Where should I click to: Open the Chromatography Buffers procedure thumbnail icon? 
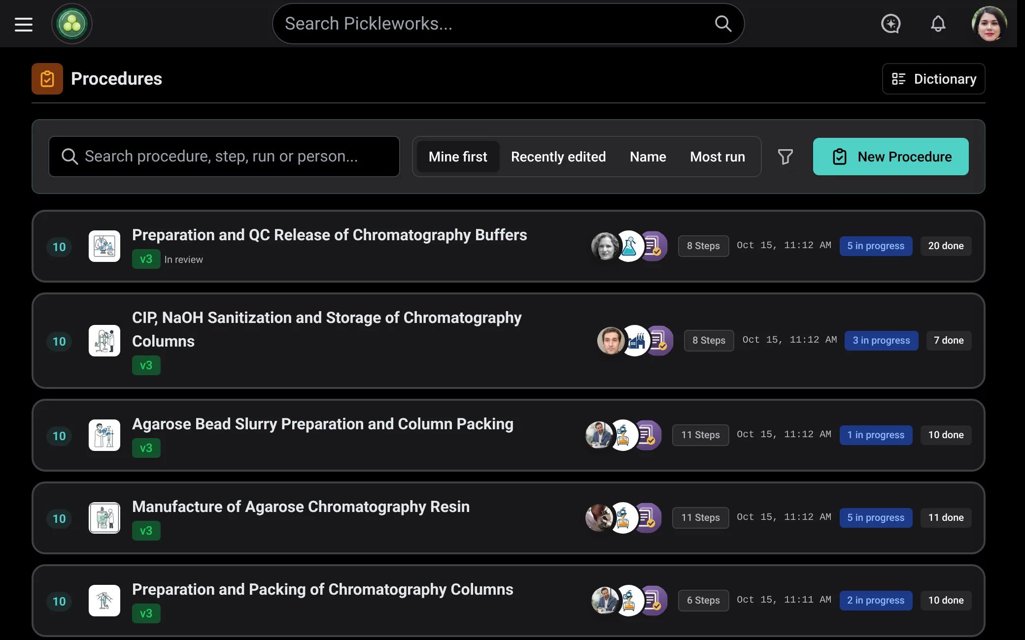pos(104,246)
